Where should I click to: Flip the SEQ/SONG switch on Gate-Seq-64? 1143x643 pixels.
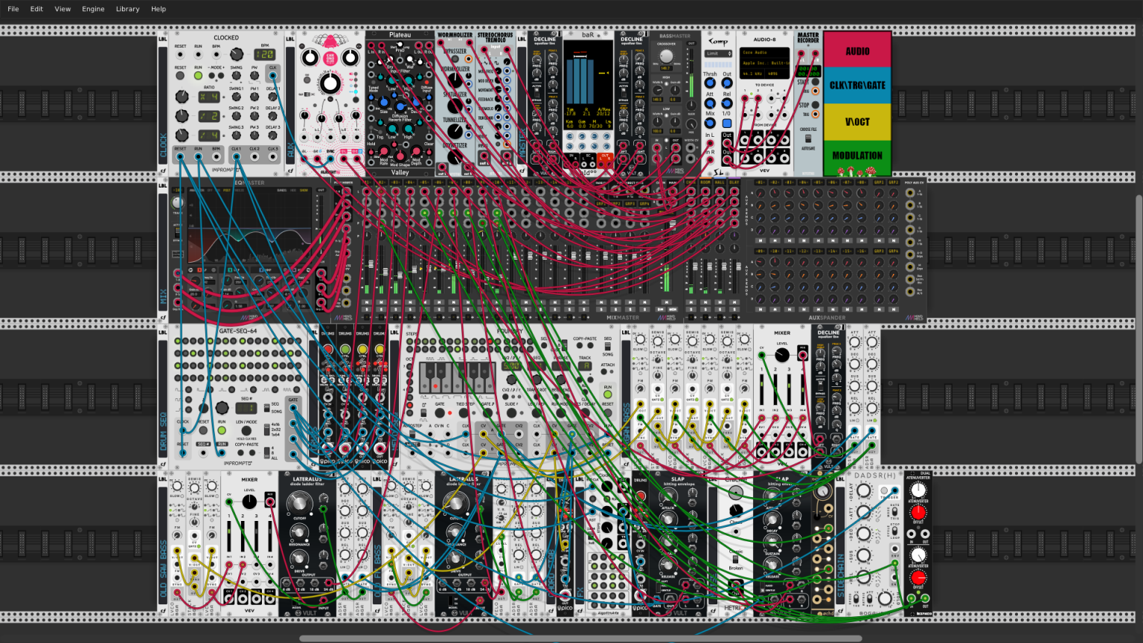[267, 408]
